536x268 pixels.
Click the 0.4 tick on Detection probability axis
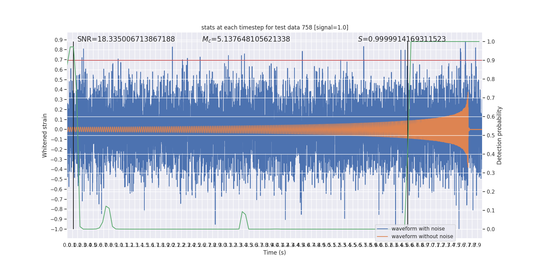(x=491, y=154)
